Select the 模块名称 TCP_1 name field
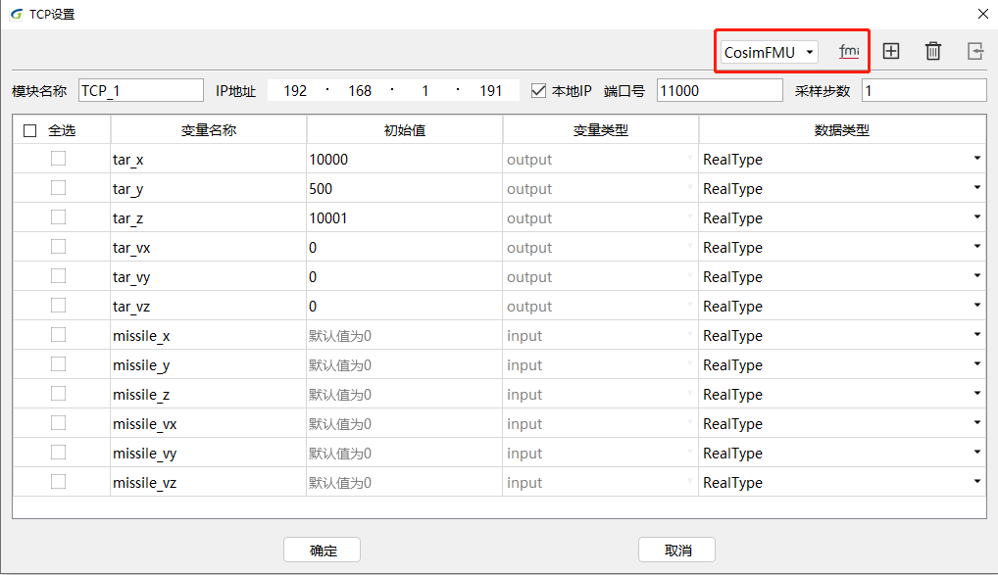The image size is (998, 575). tap(140, 89)
